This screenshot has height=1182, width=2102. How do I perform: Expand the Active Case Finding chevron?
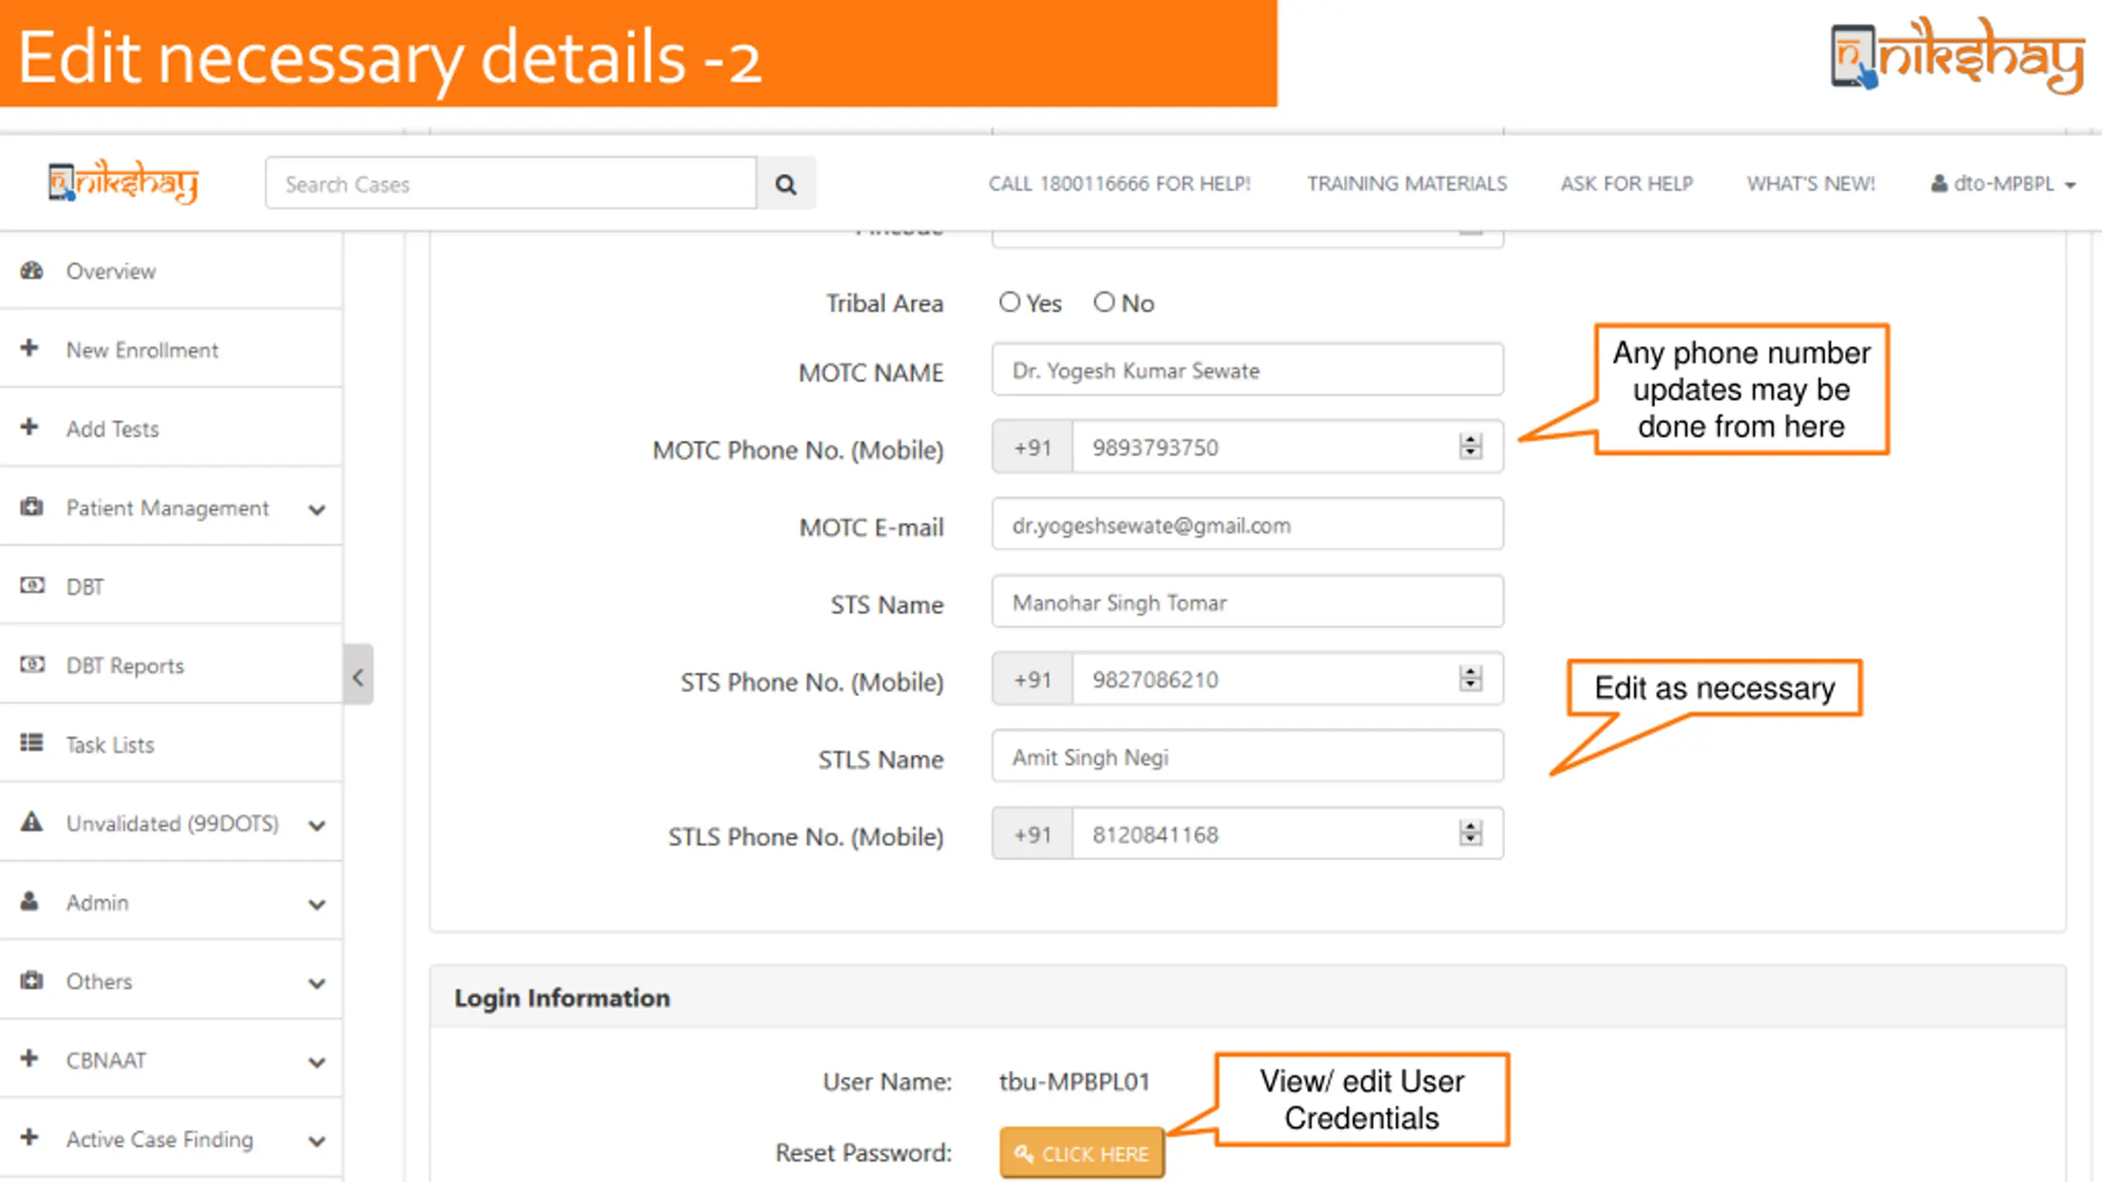click(x=317, y=1141)
